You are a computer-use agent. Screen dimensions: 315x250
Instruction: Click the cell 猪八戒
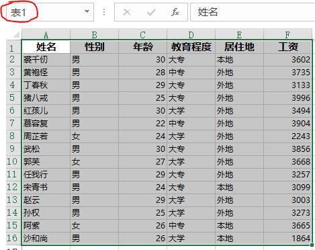click(46, 98)
